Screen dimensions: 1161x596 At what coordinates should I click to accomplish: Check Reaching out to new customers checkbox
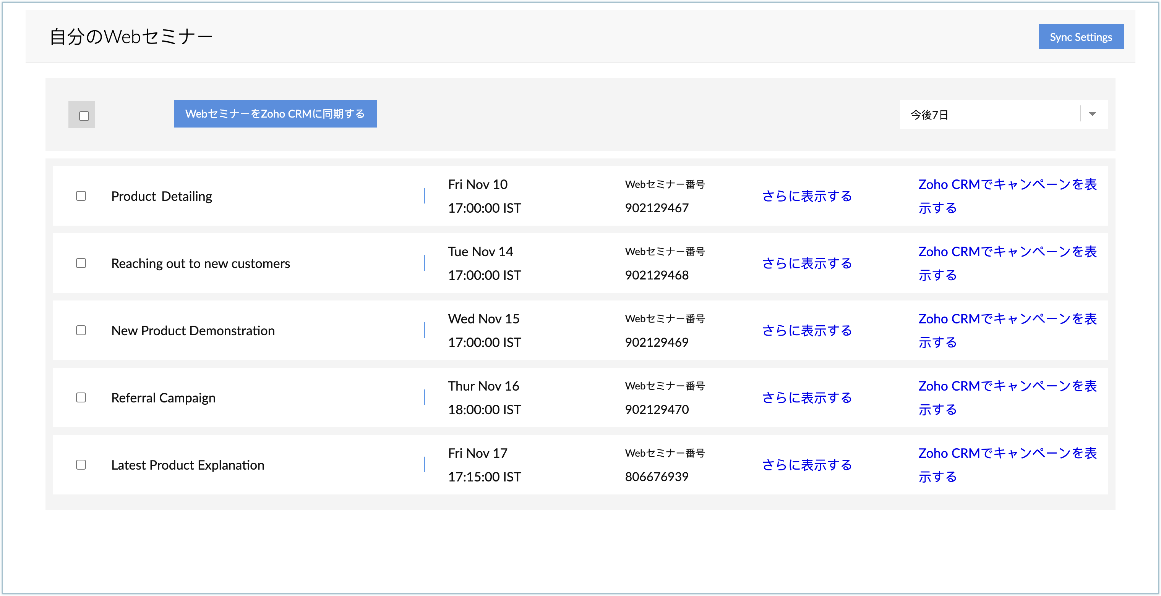point(81,263)
